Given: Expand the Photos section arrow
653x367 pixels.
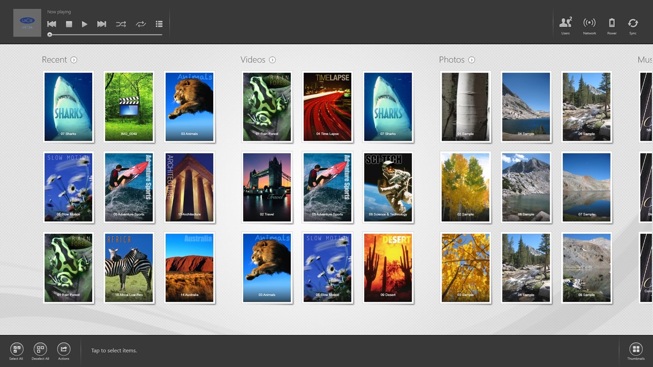Looking at the screenshot, I should (x=471, y=60).
